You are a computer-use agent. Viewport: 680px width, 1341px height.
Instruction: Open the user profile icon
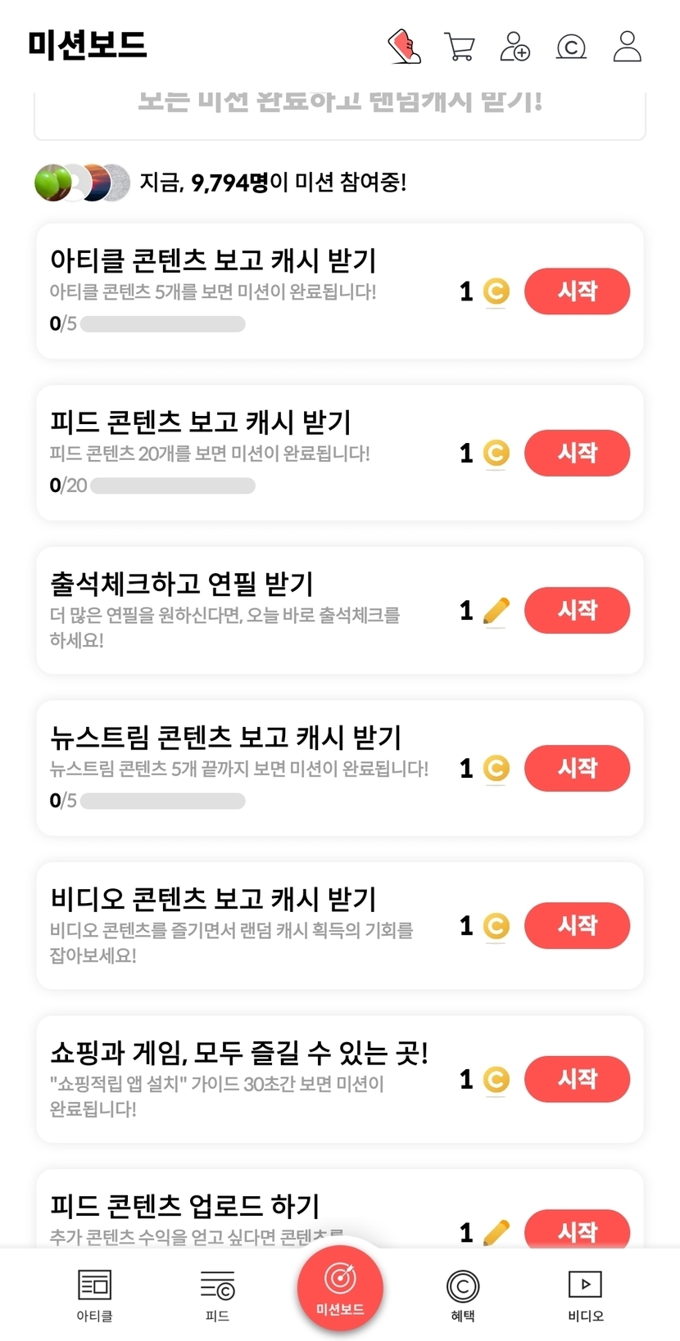(x=628, y=46)
